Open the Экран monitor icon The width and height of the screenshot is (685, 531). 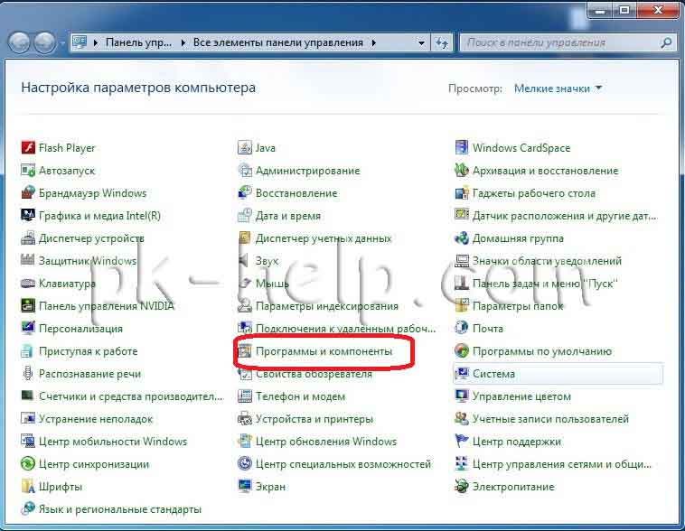(x=245, y=486)
